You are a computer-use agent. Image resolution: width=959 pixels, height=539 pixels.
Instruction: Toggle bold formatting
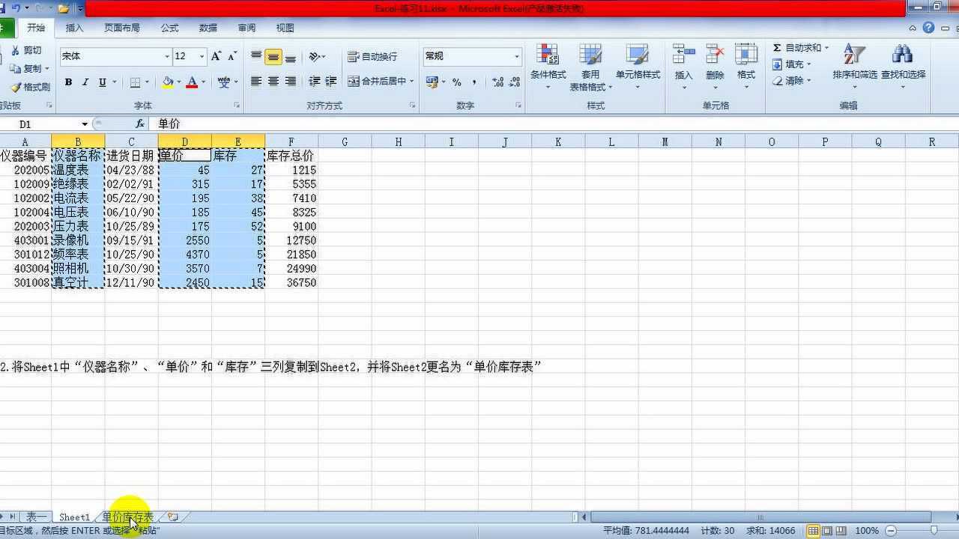[x=68, y=82]
